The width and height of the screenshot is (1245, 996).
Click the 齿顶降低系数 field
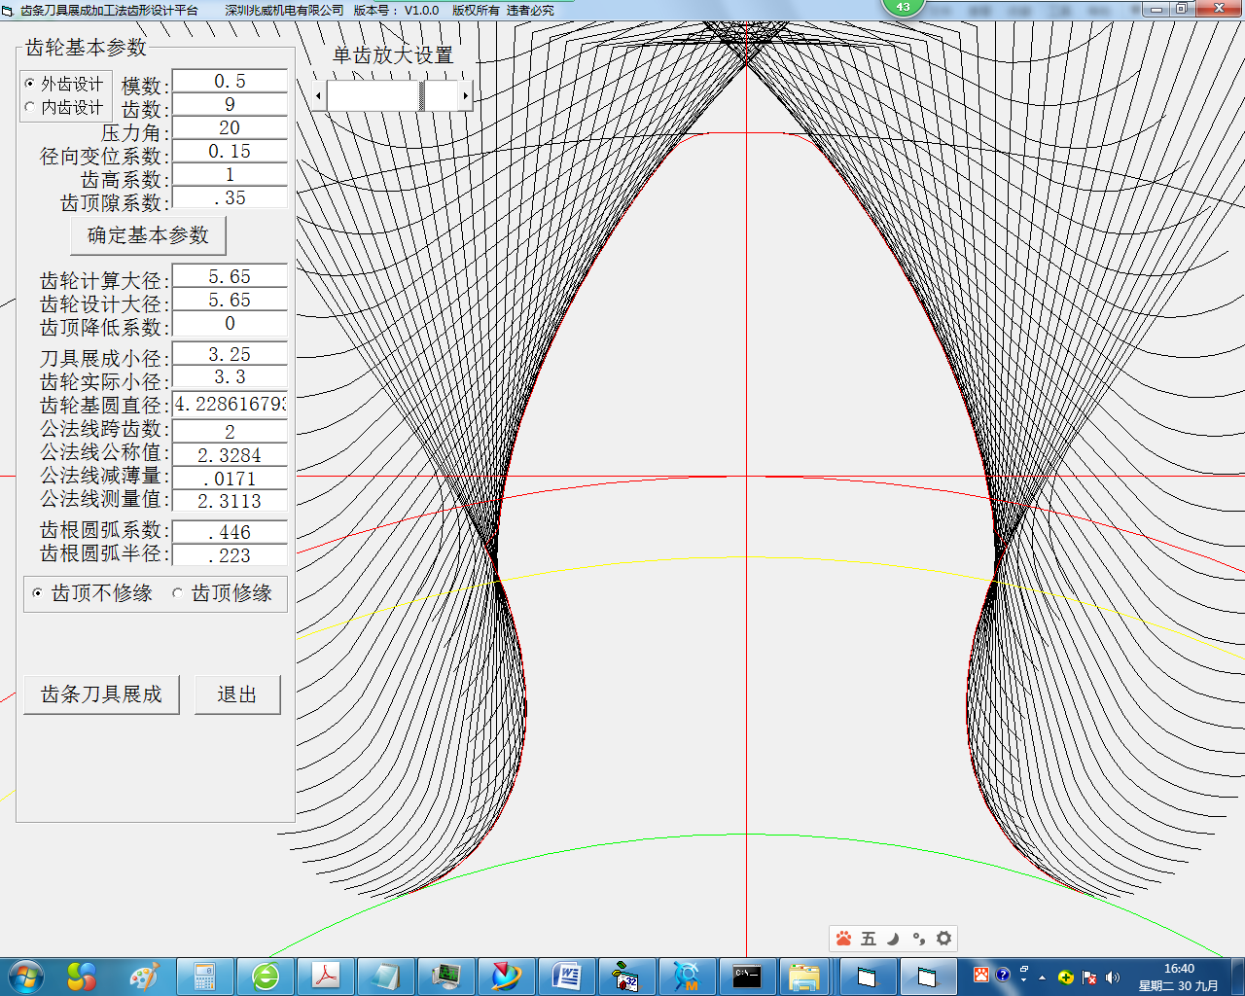(230, 323)
